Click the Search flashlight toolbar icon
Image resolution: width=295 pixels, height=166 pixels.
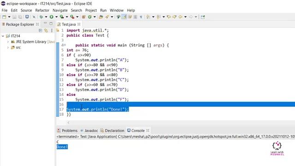click(107, 17)
